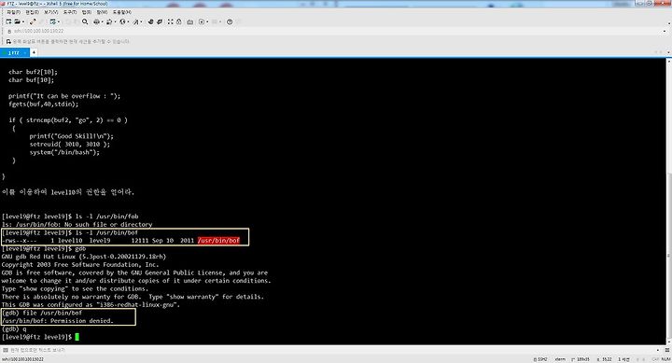Click the SSH2 status bar indicator

pos(540,359)
